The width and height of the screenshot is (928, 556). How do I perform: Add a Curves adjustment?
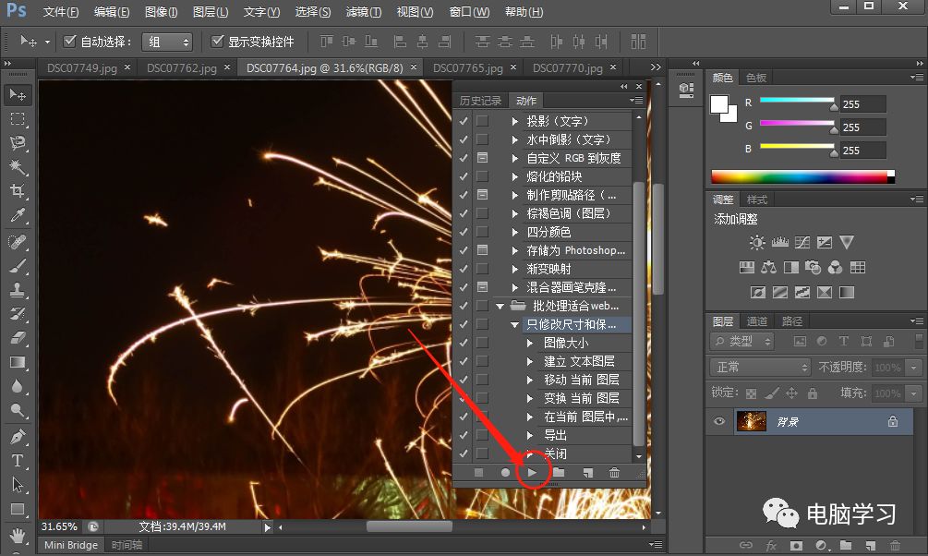(x=801, y=242)
